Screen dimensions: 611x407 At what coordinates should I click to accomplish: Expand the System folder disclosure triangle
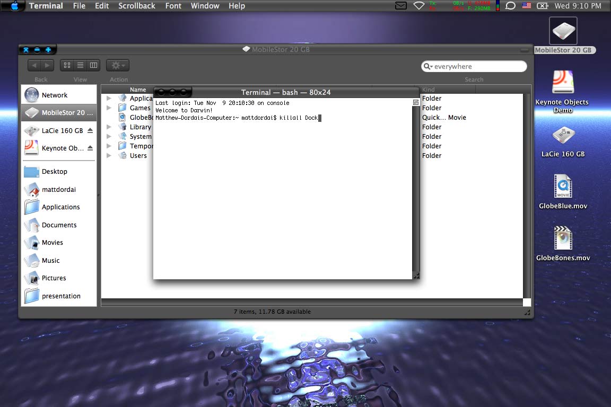pos(109,136)
